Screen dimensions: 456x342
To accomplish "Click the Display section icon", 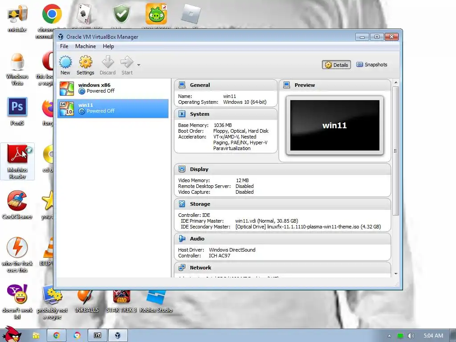I will (182, 169).
